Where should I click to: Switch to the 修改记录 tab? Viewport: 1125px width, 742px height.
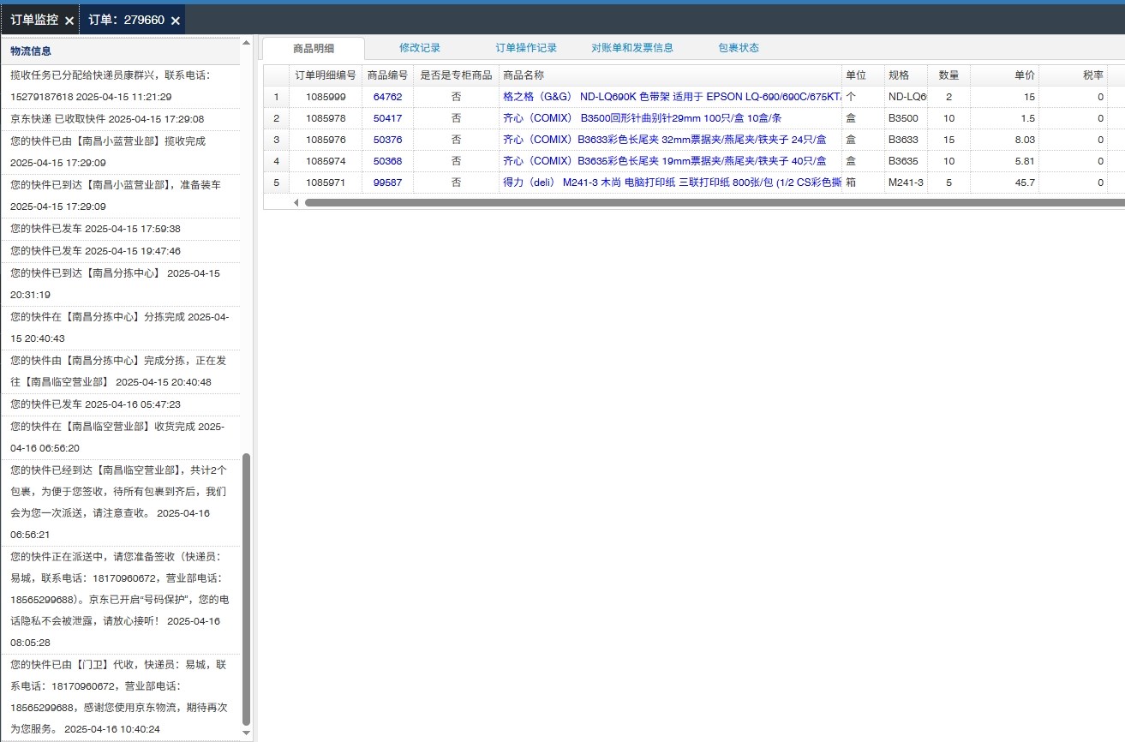point(420,48)
